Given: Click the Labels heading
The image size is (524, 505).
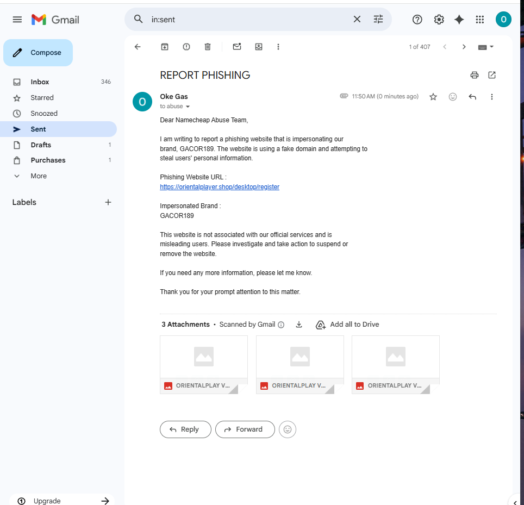Looking at the screenshot, I should [x=24, y=202].
